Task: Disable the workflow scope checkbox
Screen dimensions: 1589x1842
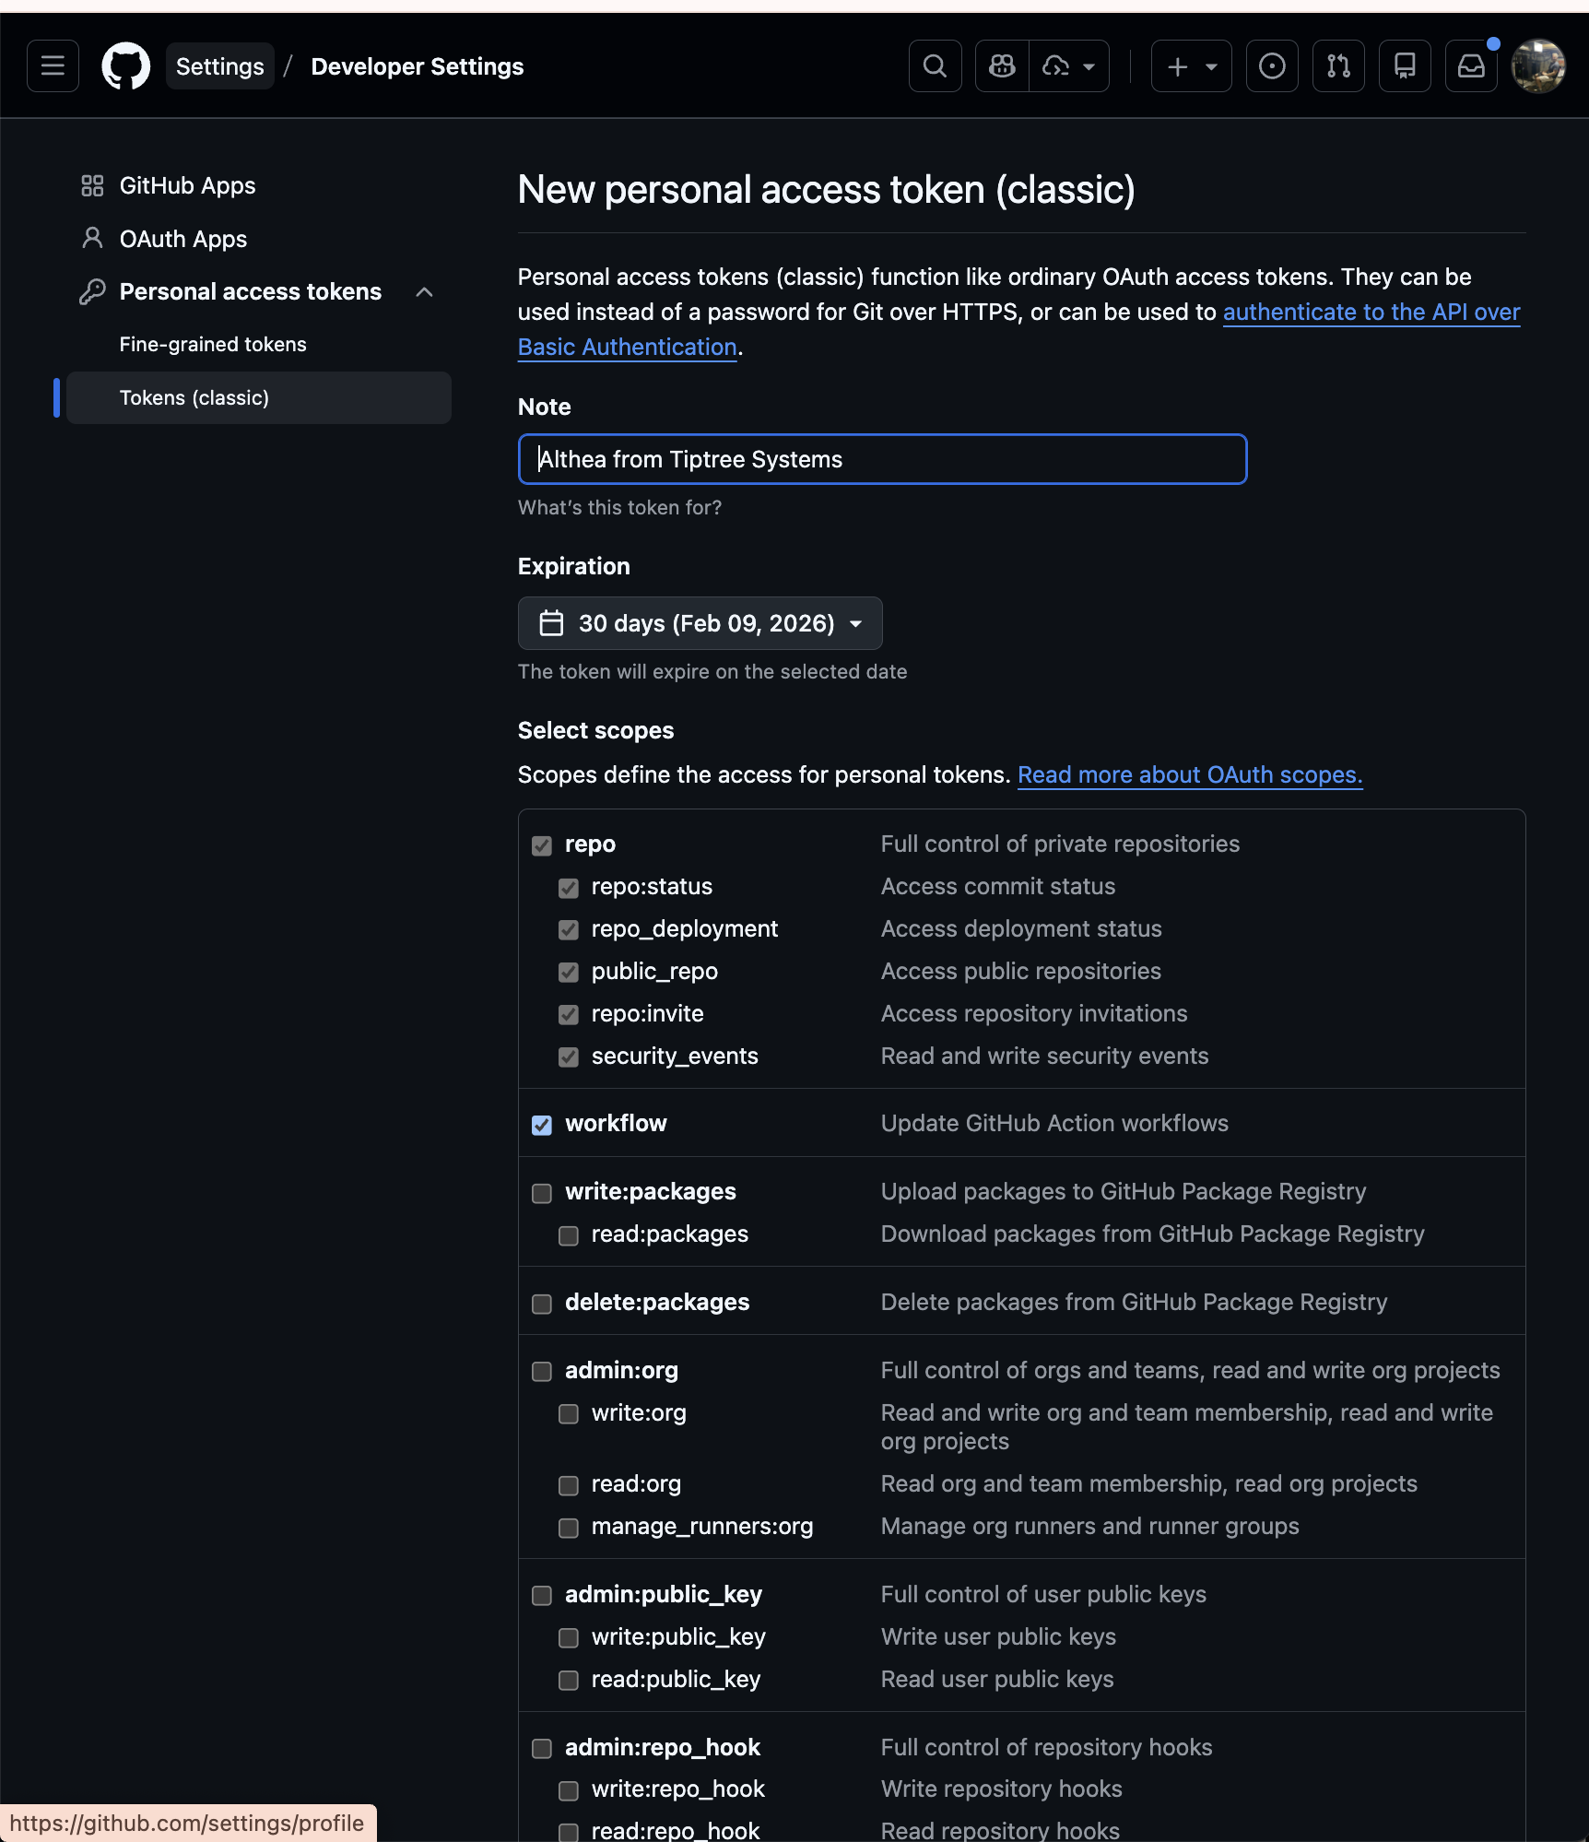Action: tap(542, 1124)
